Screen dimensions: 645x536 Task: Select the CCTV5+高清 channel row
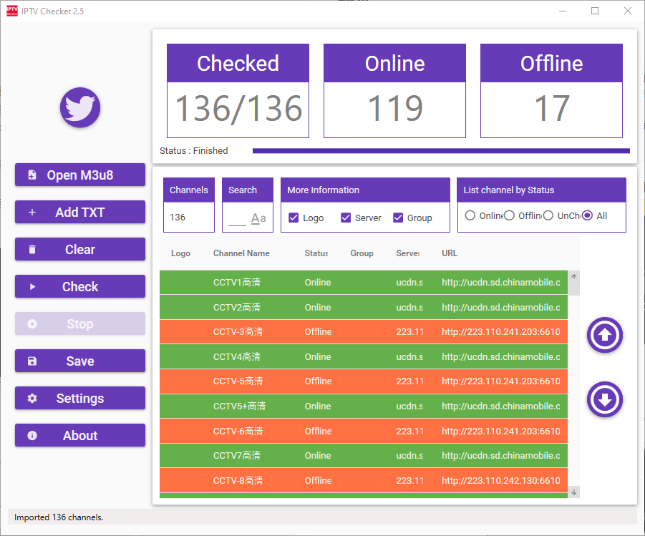(x=364, y=406)
